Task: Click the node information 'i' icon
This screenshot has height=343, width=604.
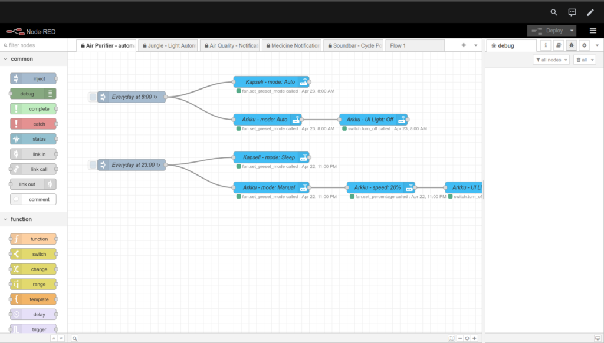Action: coord(546,45)
